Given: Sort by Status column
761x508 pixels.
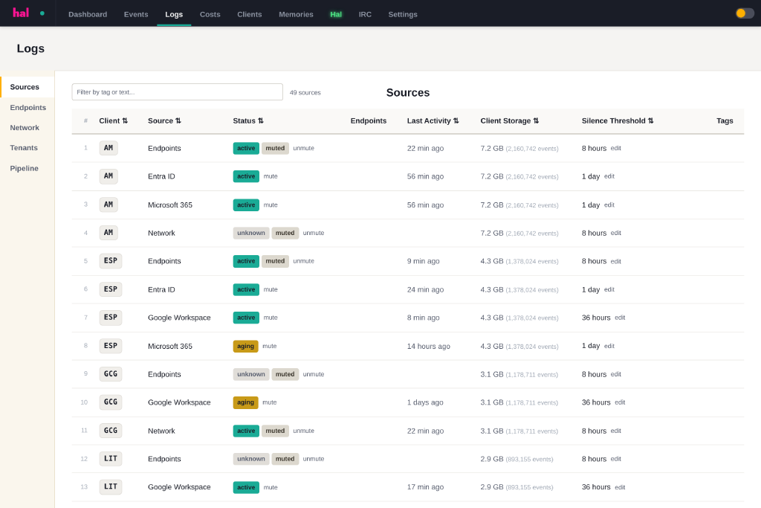Looking at the screenshot, I should (x=248, y=121).
